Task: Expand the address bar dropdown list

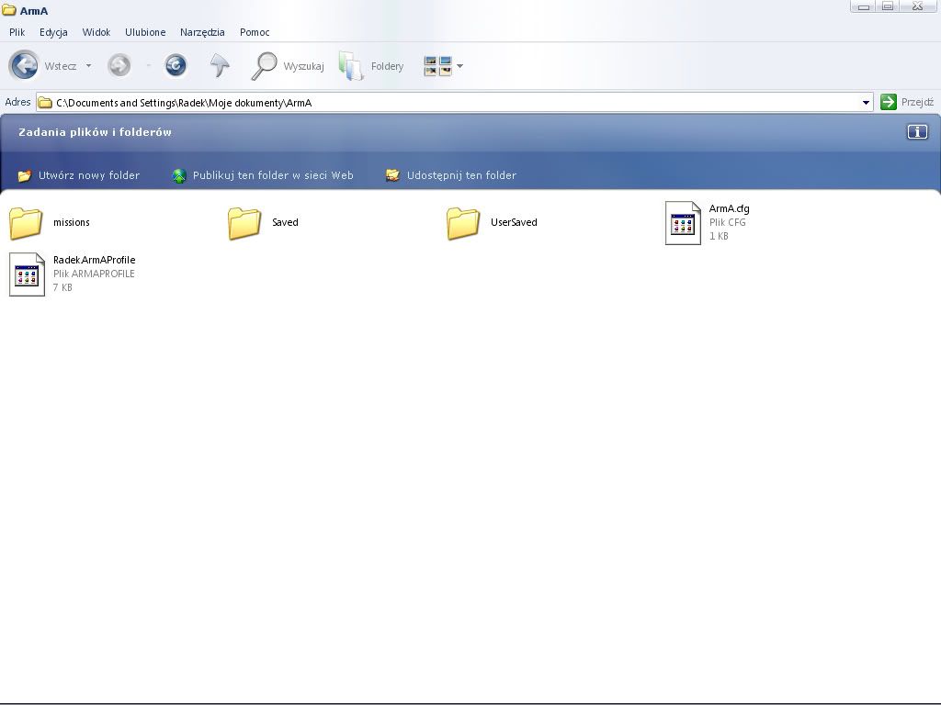Action: point(866,103)
